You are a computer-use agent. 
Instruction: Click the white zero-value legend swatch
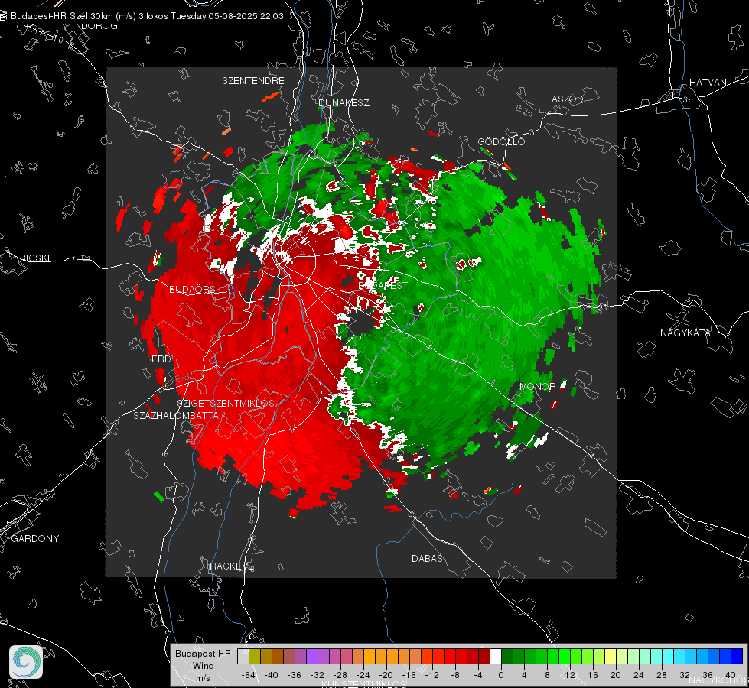[495, 656]
